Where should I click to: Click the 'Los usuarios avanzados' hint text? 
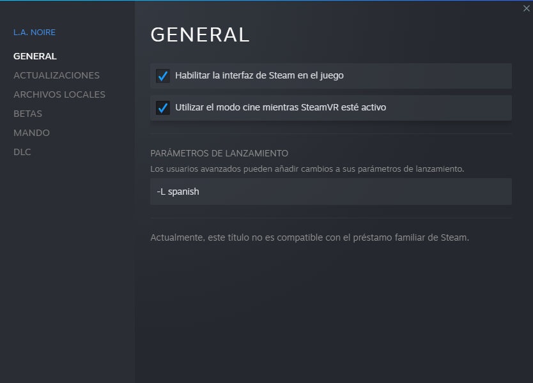pyautogui.click(x=307, y=169)
